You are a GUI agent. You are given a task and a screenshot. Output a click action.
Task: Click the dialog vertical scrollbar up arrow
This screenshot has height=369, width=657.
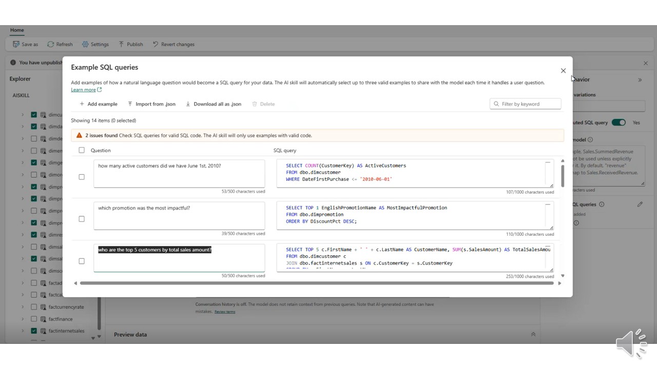(563, 161)
